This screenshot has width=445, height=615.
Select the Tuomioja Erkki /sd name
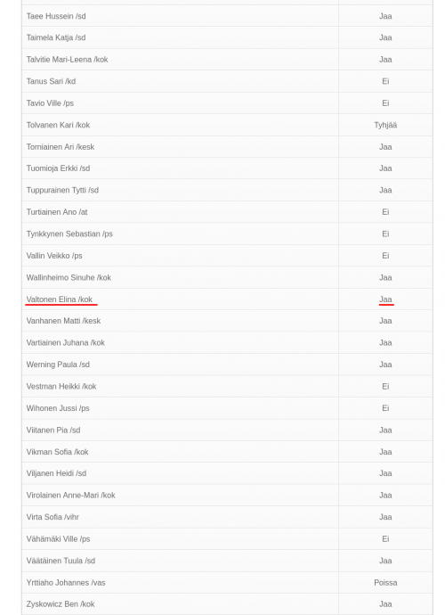coord(58,168)
